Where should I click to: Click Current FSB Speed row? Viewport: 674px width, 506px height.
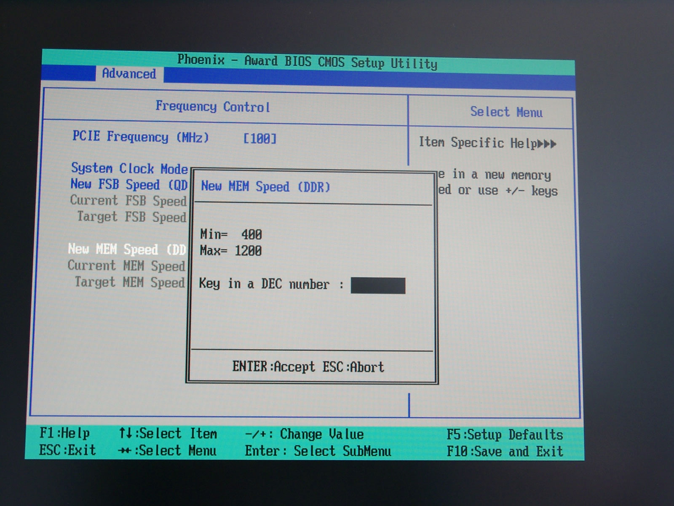point(128,200)
